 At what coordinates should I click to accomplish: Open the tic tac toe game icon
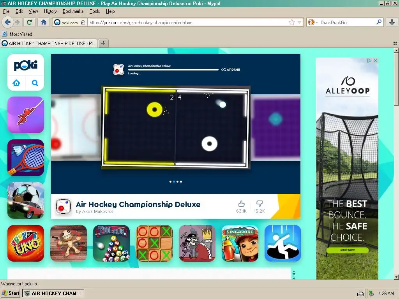tap(154, 243)
